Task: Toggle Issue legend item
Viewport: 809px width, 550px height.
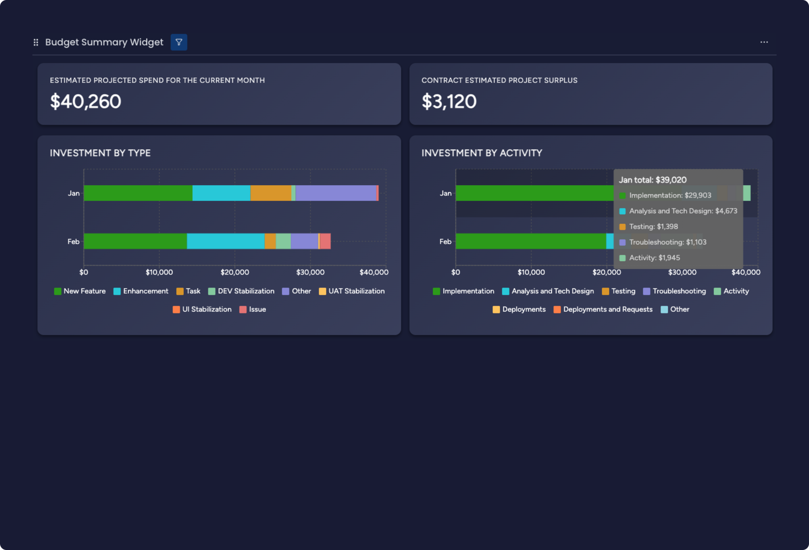Action: click(x=253, y=309)
